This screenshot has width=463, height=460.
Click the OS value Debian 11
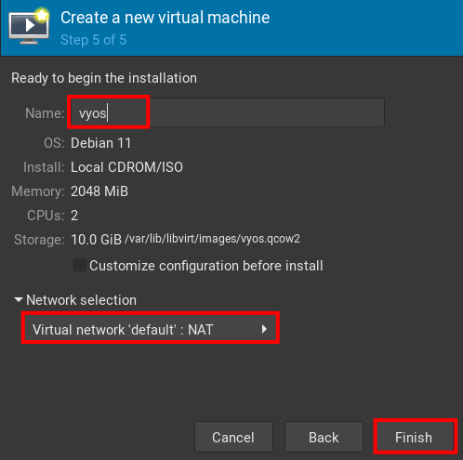(x=101, y=143)
